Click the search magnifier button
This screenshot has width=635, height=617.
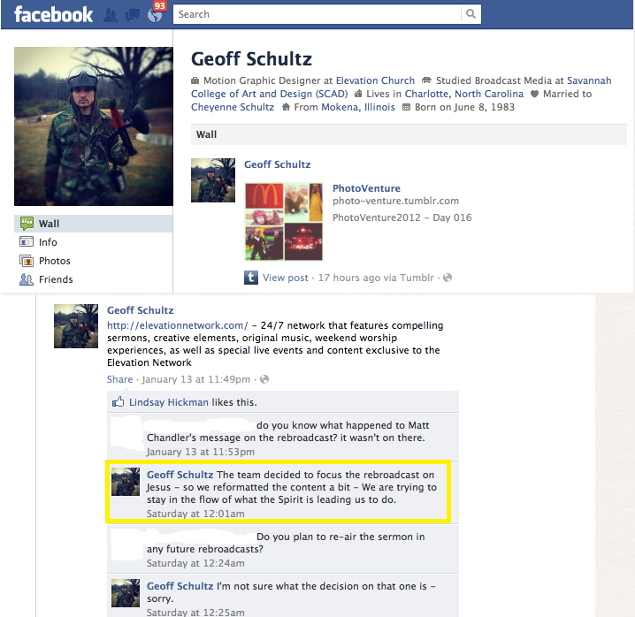pos(471,14)
